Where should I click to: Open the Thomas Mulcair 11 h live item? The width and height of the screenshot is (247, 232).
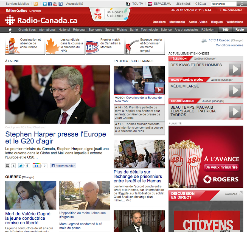pos(139,128)
